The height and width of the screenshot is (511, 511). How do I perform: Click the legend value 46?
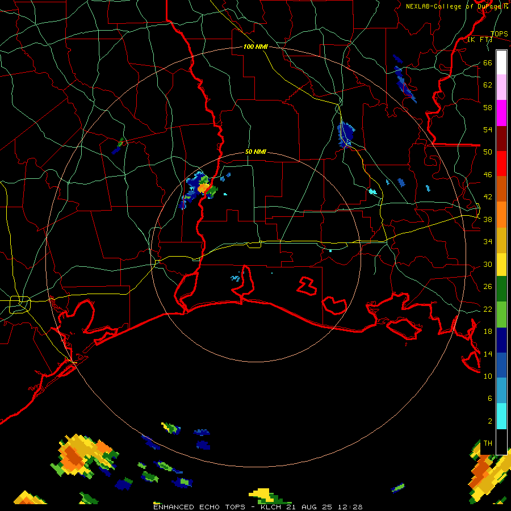coord(488,175)
